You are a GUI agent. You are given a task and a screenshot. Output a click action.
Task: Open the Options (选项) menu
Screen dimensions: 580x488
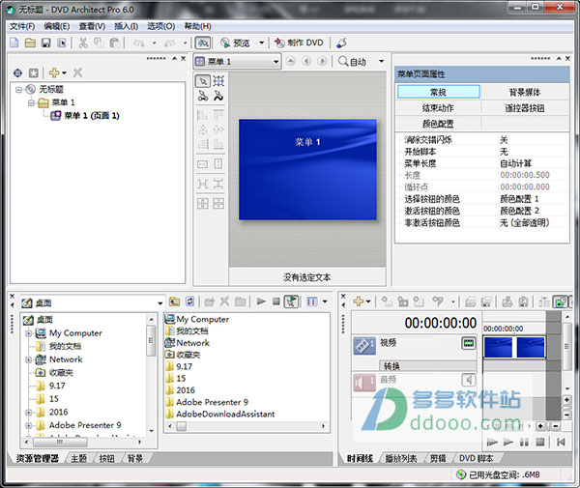tap(160, 26)
